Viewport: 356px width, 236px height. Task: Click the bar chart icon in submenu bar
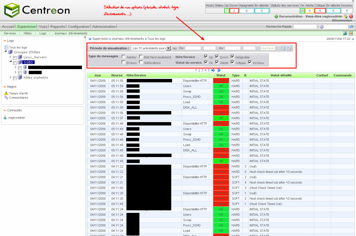click(345, 33)
